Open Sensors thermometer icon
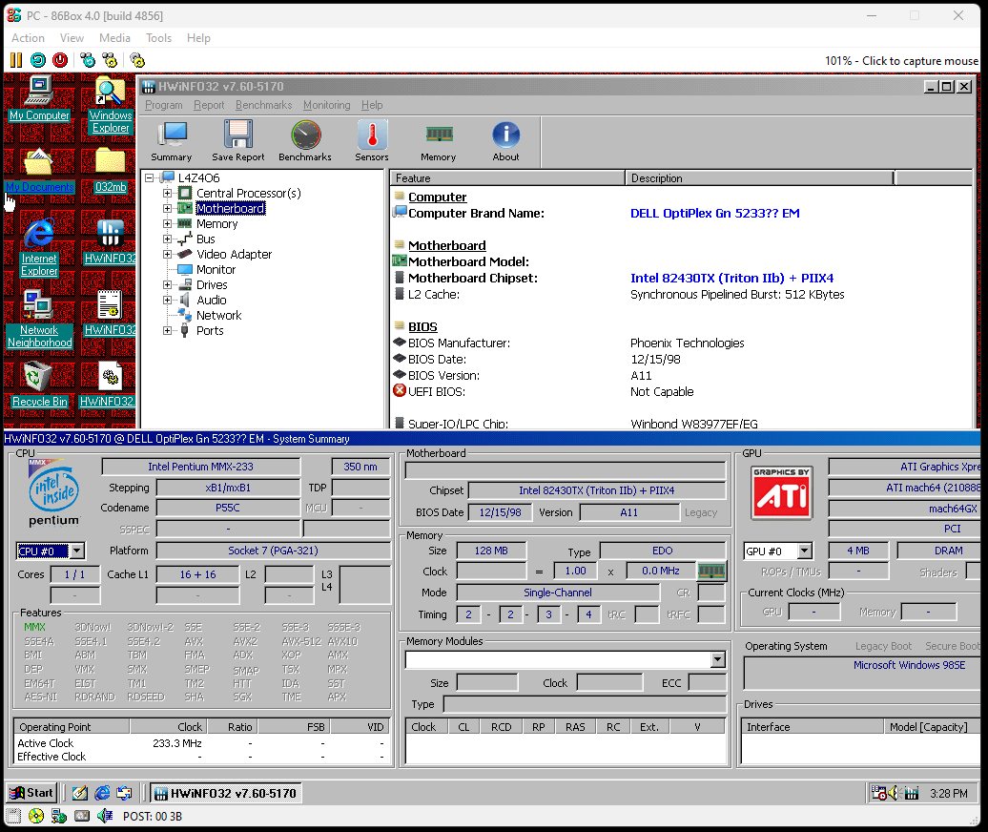 372,141
